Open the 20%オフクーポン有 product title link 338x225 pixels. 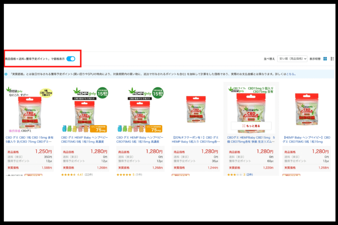[196, 139]
